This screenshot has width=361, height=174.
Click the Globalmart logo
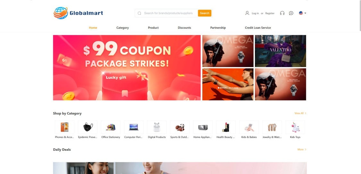78,13
